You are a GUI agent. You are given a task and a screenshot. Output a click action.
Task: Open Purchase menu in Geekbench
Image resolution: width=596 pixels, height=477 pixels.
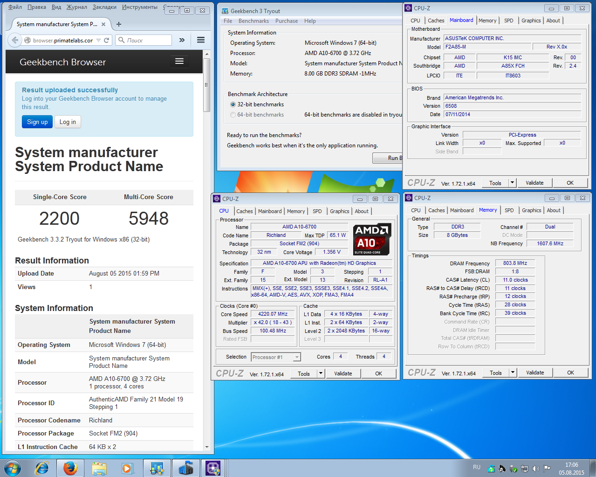287,21
